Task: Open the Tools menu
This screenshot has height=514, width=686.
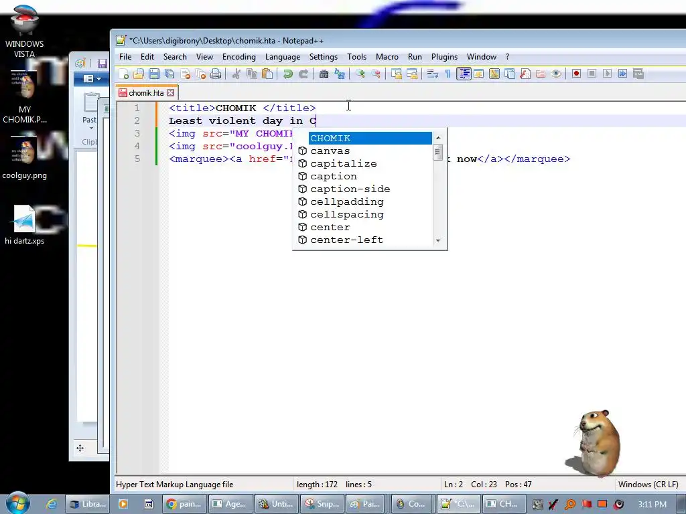Action: tap(356, 57)
